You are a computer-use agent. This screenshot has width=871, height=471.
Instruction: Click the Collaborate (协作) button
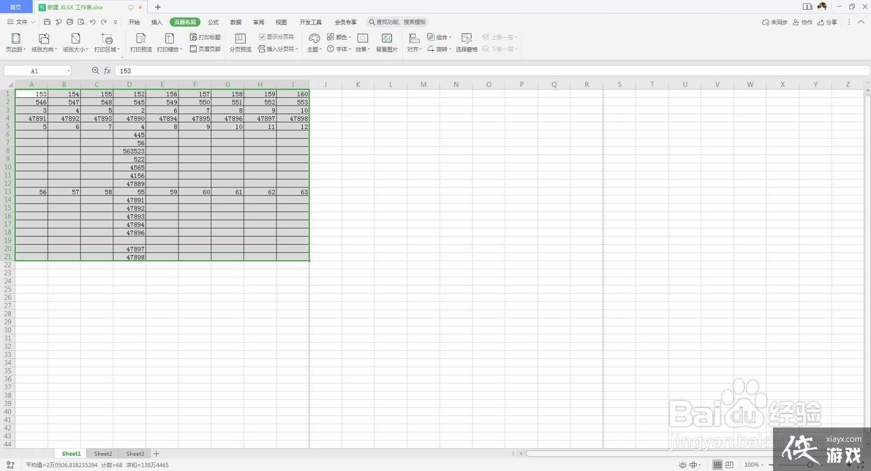click(802, 22)
